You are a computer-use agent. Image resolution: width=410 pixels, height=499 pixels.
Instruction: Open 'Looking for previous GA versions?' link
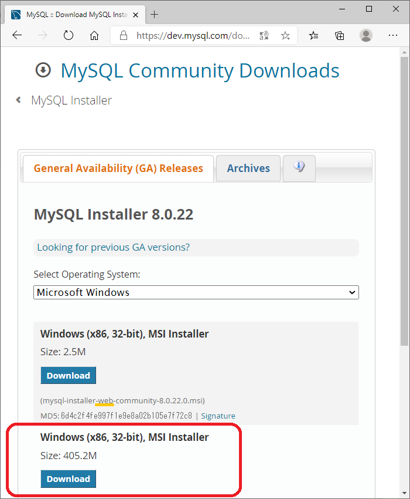(114, 247)
